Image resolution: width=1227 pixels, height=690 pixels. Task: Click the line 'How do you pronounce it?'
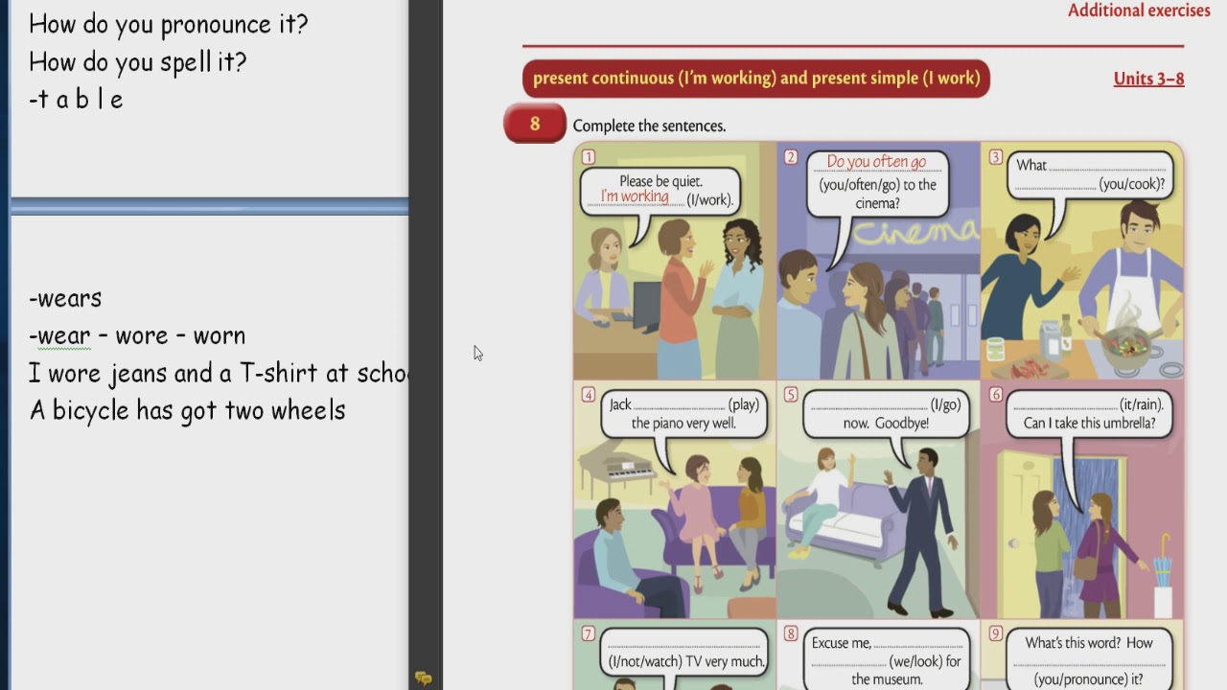pos(168,24)
